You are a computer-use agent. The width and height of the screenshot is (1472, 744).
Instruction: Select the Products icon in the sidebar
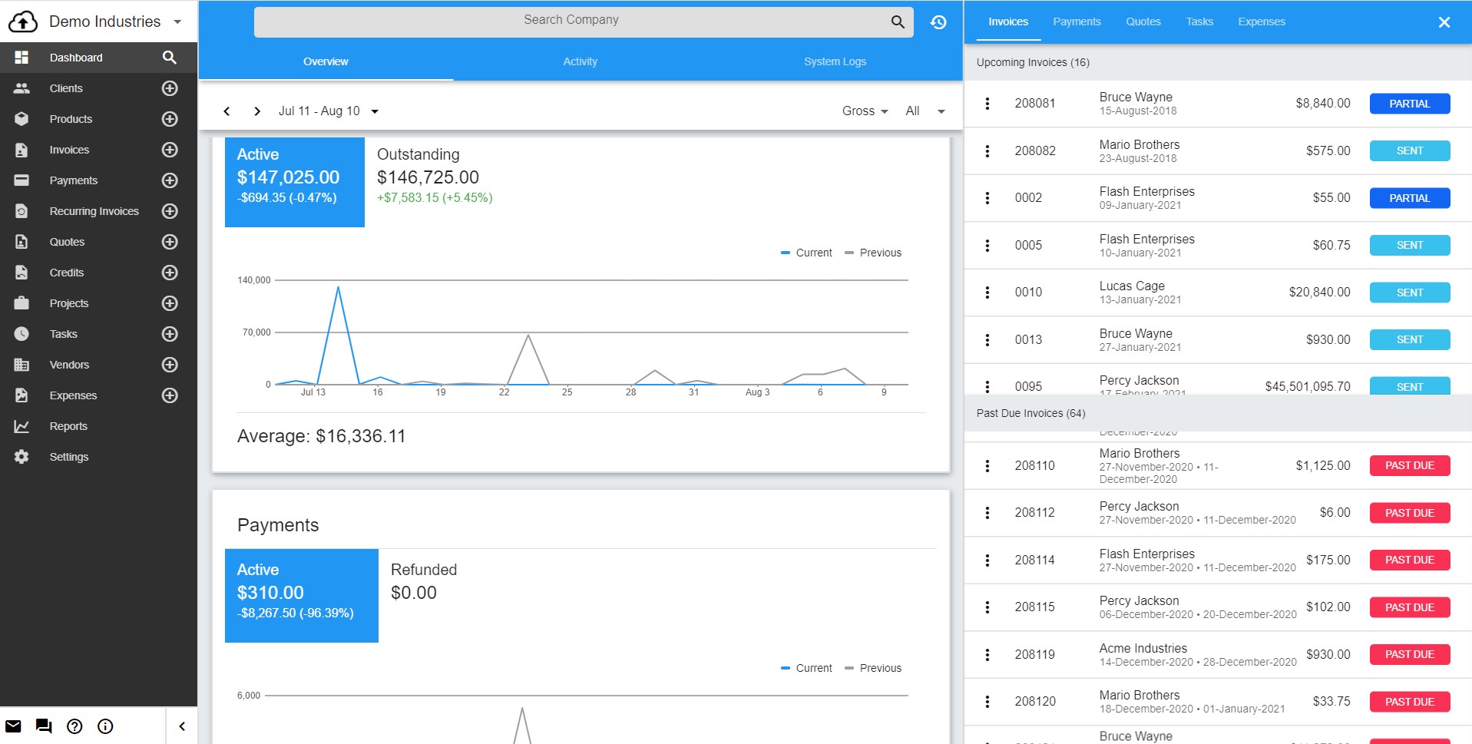coord(22,119)
